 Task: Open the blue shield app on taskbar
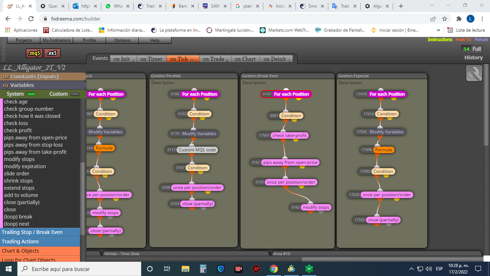click(221, 269)
